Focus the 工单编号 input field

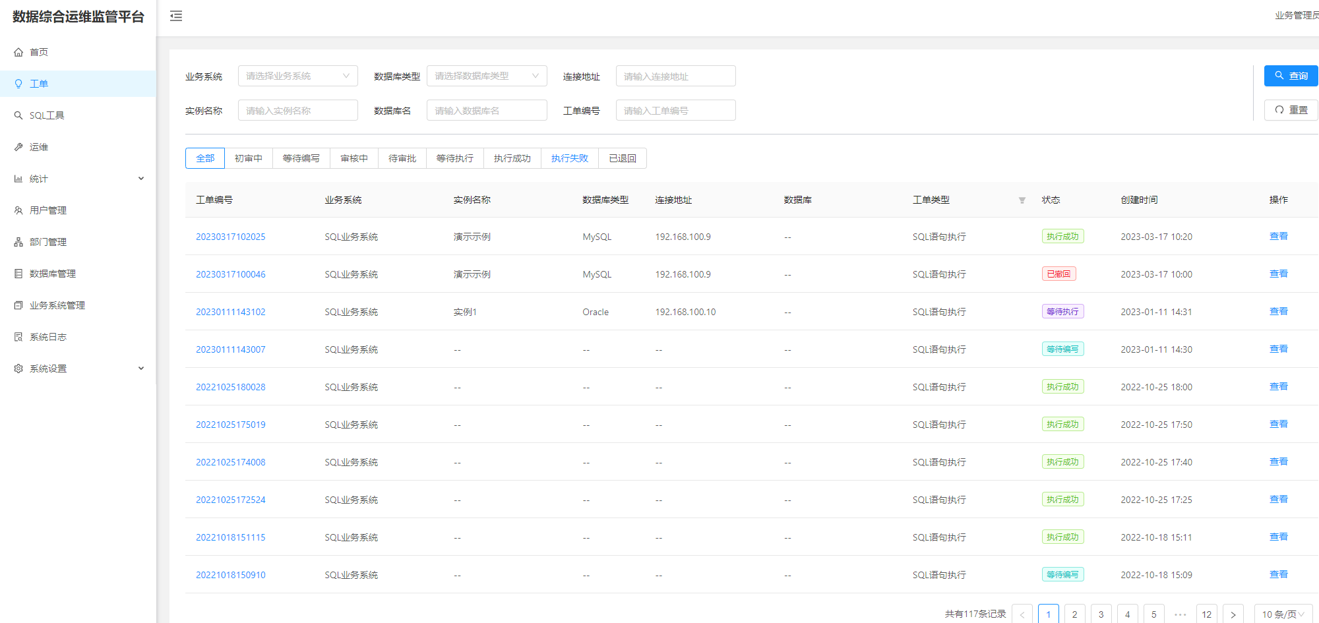point(676,110)
